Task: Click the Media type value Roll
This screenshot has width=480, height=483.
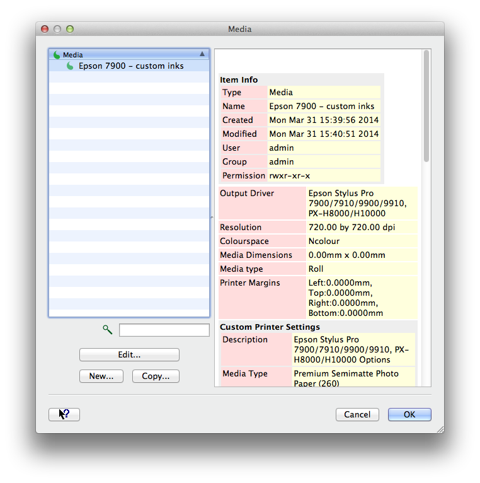Action: tap(316, 269)
